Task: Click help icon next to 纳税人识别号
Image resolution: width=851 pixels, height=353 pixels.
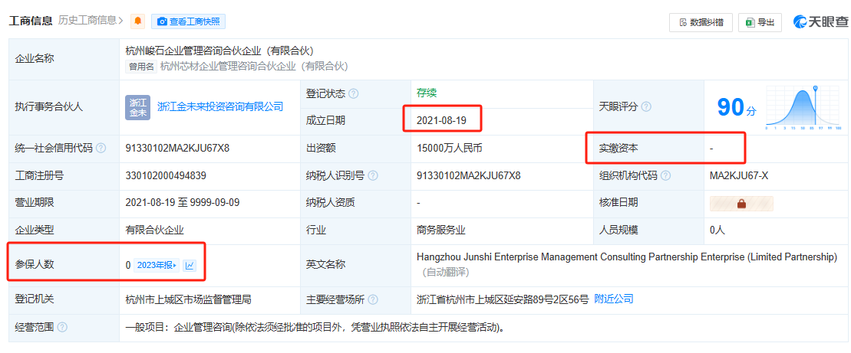Action: pyautogui.click(x=373, y=176)
